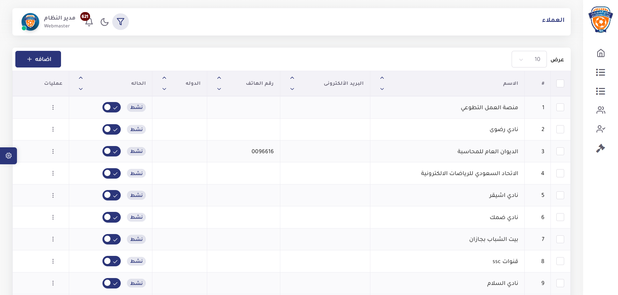Viewport: 618px width, 295px height.
Task: Open the sidebar user-check icon
Action: [600, 129]
